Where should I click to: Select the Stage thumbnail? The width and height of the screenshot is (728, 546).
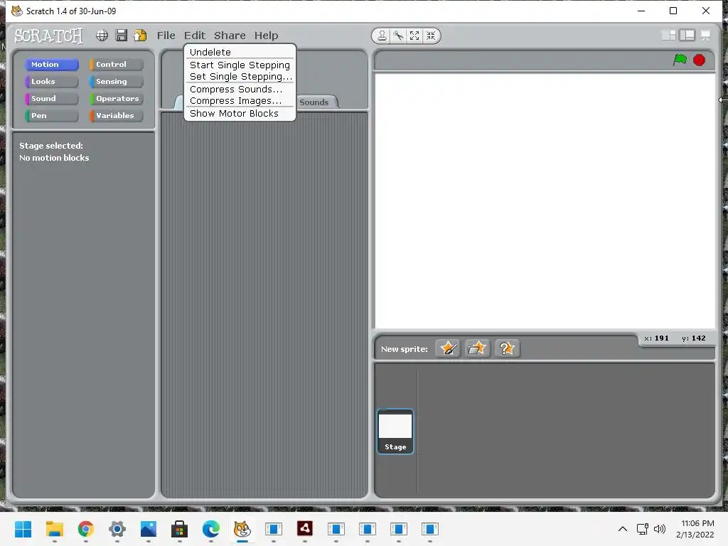(x=395, y=432)
